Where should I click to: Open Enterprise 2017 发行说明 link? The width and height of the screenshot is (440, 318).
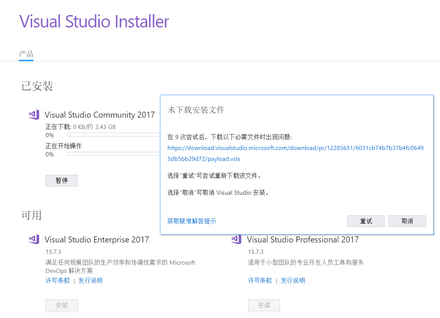coord(90,280)
